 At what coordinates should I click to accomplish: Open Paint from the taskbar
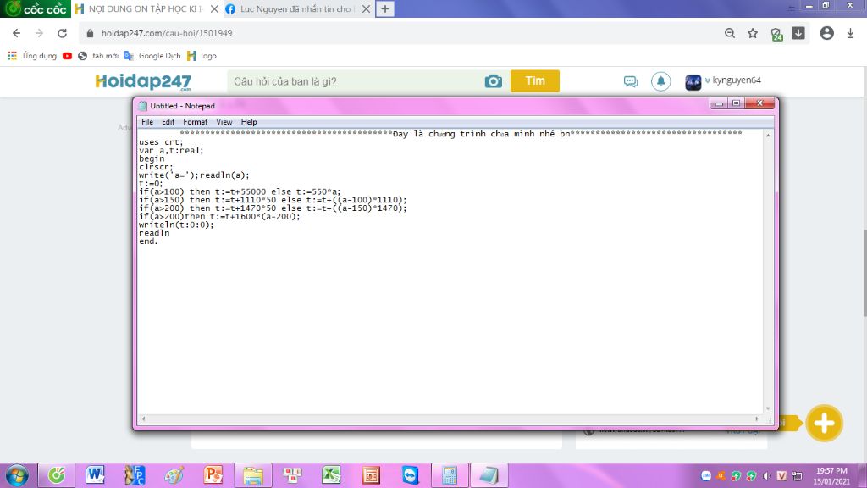(174, 475)
